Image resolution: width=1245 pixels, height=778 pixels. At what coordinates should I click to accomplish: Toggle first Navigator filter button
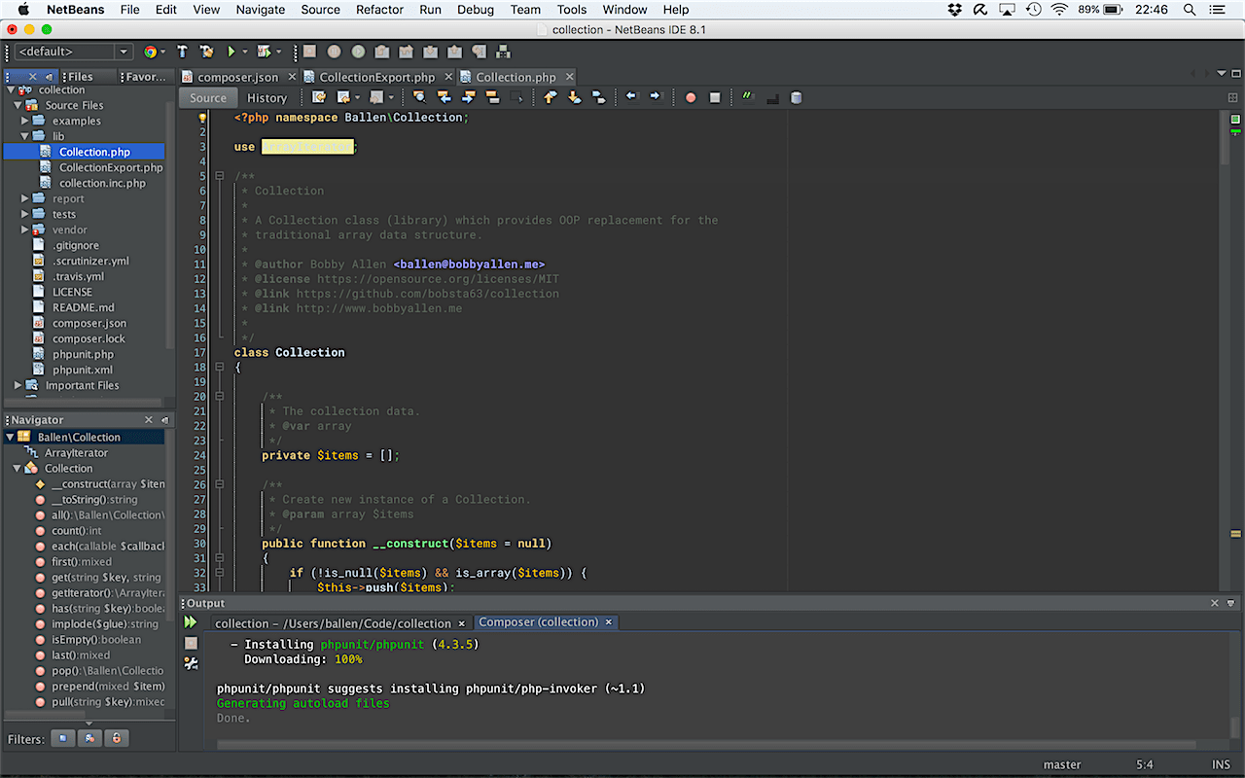click(63, 738)
